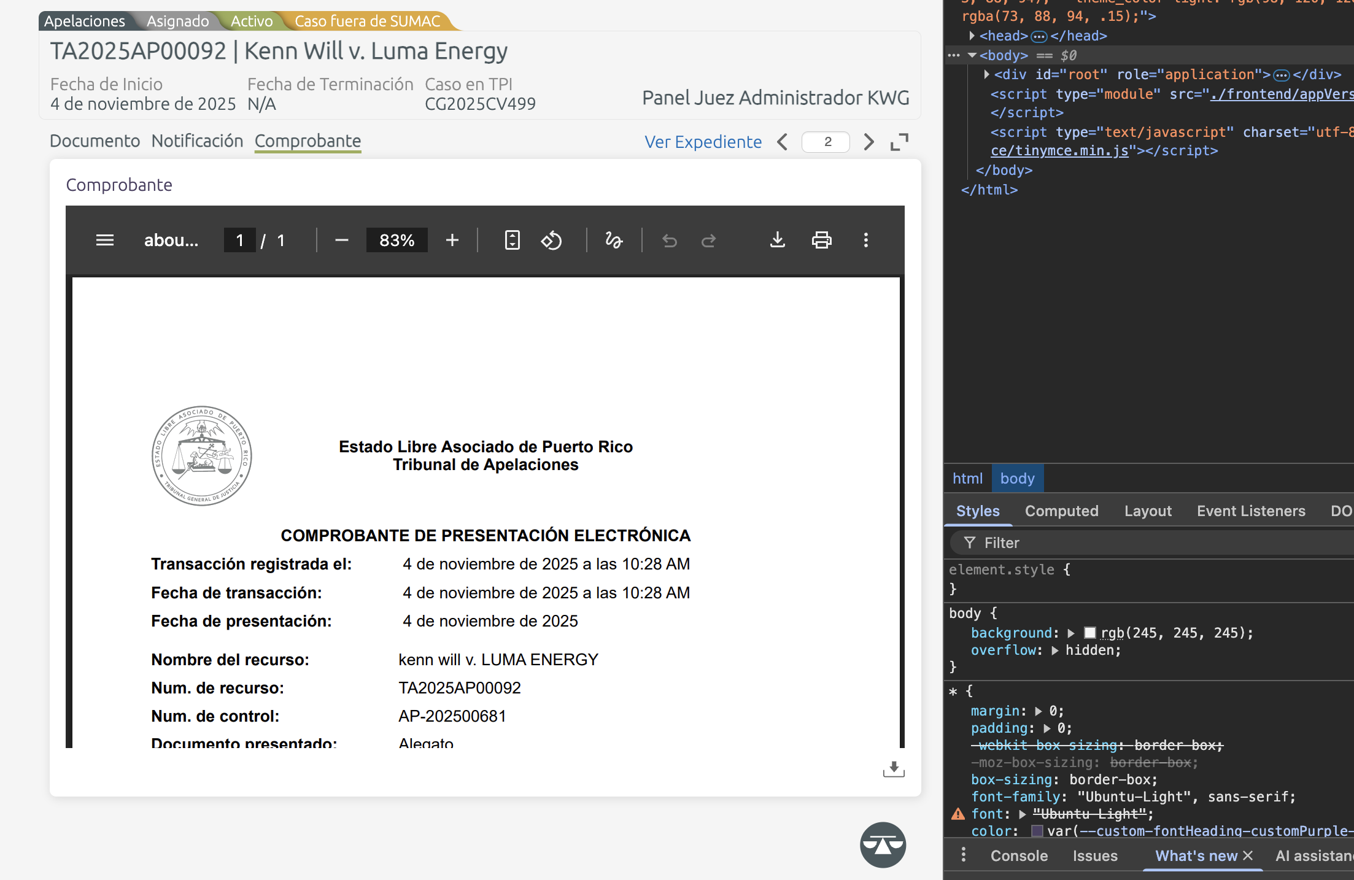The image size is (1354, 880).
Task: Switch to the Documento tab
Action: 95,141
